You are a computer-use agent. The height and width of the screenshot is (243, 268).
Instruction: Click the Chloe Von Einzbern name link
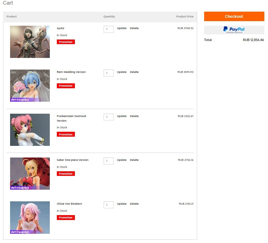point(69,204)
